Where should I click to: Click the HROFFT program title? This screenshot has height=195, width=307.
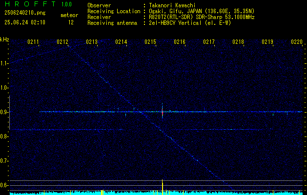[x=30, y=4]
